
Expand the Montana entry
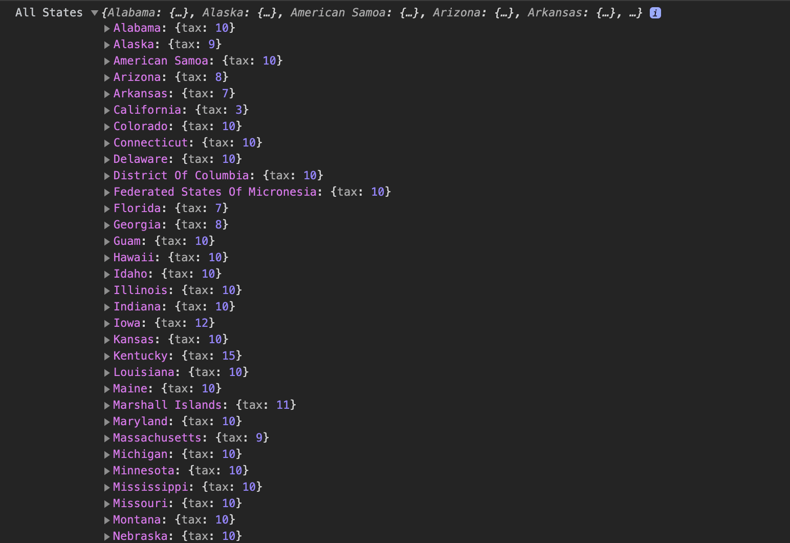click(107, 520)
